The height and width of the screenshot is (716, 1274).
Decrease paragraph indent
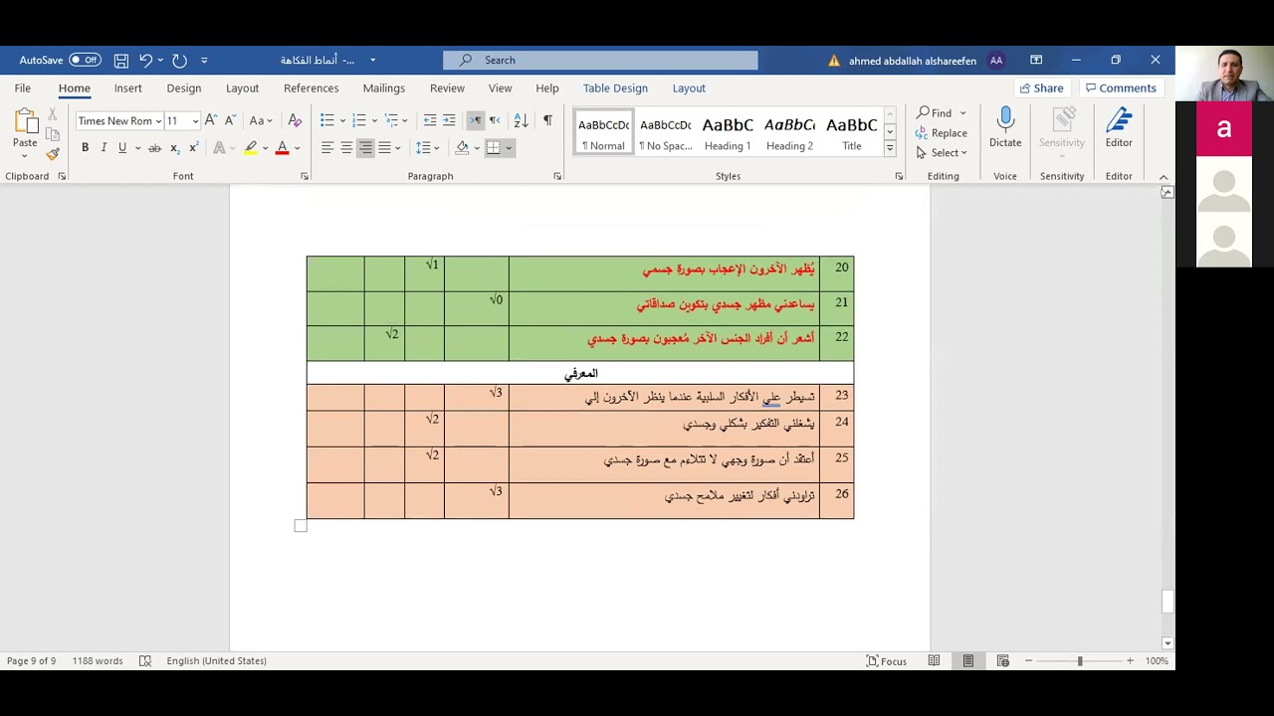[430, 120]
